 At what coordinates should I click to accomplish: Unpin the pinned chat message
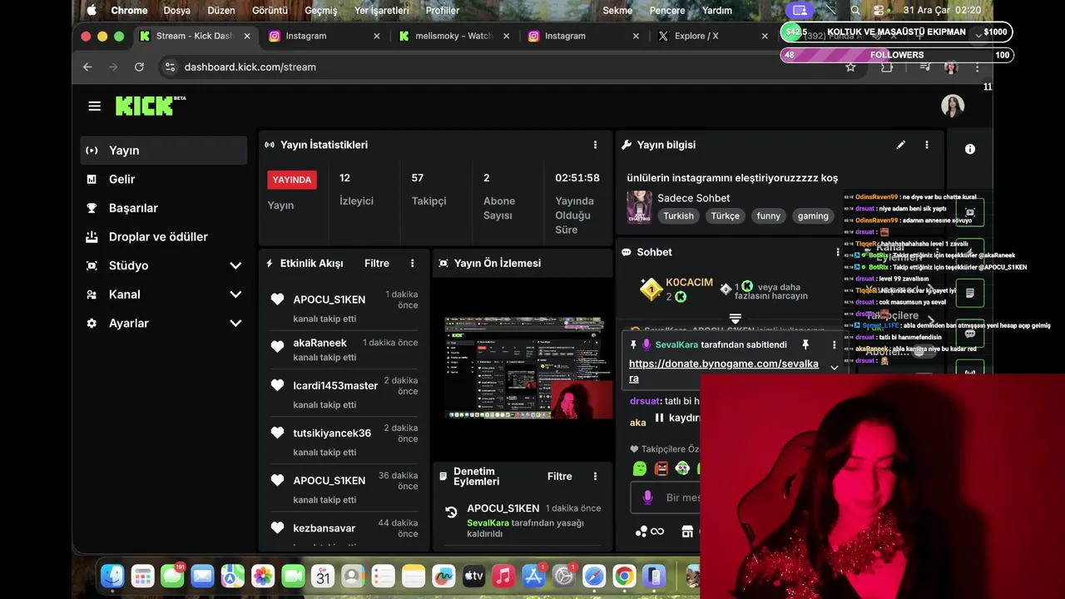[x=805, y=344]
